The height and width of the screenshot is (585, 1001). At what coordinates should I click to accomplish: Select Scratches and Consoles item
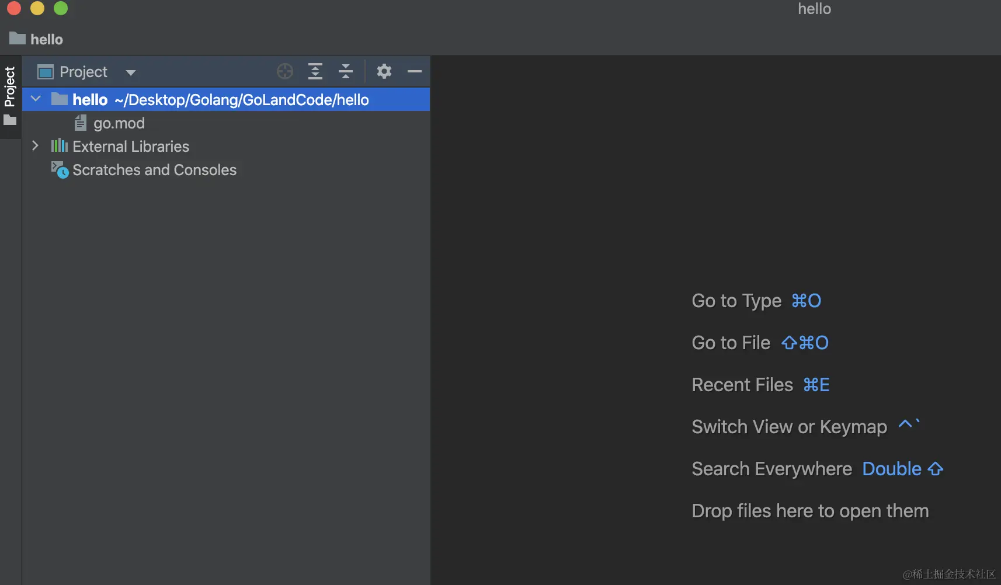155,170
